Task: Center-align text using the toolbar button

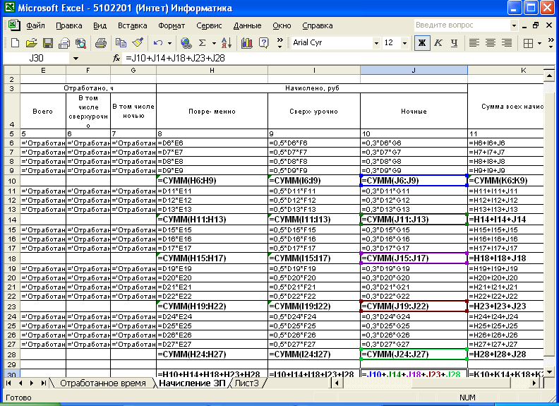Action: (491, 43)
